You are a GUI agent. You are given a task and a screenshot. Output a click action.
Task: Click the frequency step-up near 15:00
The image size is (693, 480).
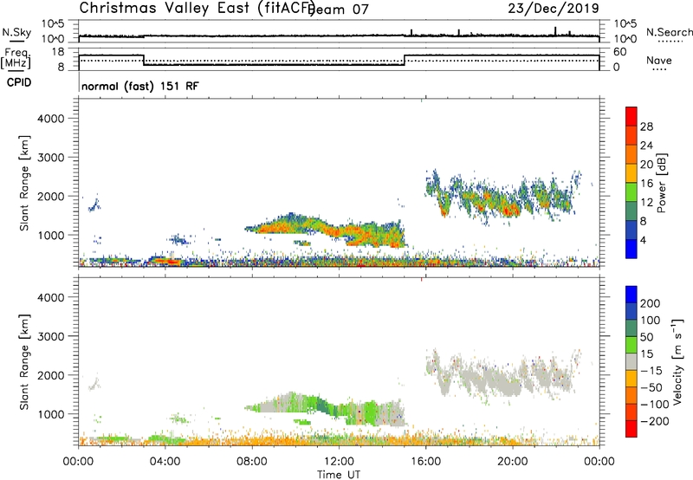(x=405, y=60)
